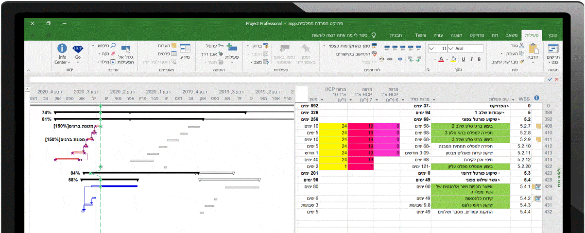Click note indicator on row 5.2.7
This screenshot has width=585, height=233.
click(538, 126)
